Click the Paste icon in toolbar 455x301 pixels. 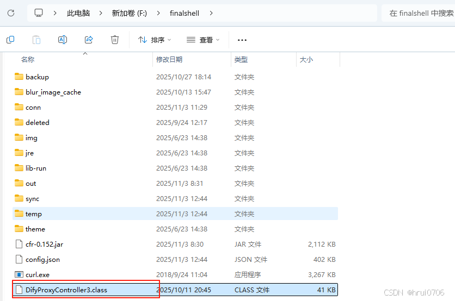[36, 40]
